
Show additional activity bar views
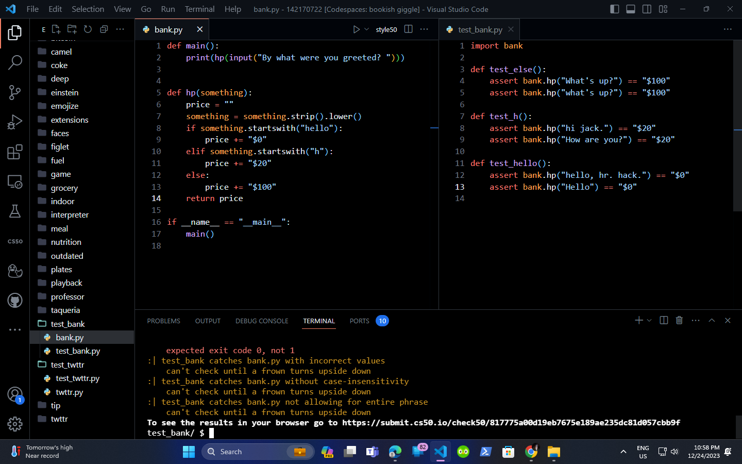tap(15, 329)
